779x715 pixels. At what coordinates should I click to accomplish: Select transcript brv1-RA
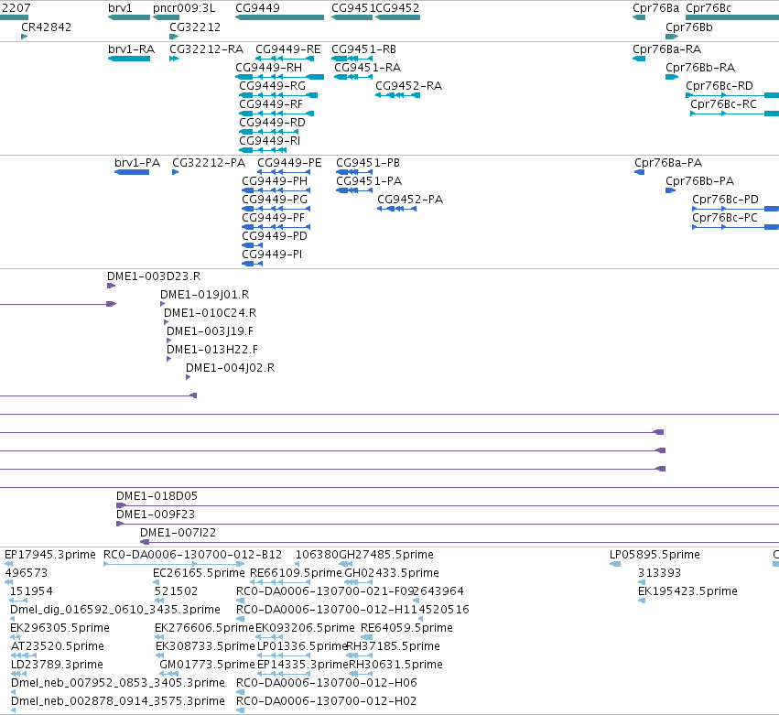[x=131, y=49]
